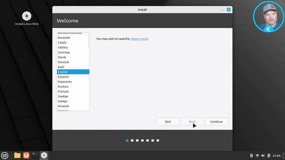Select Cymraeg in the language list
This screenshot has width=285, height=160.
tap(73, 52)
